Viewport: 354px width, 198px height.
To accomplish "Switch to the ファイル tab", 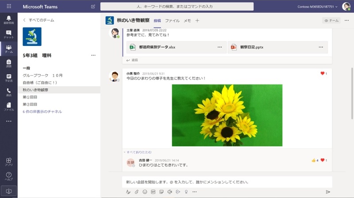I will coord(172,21).
